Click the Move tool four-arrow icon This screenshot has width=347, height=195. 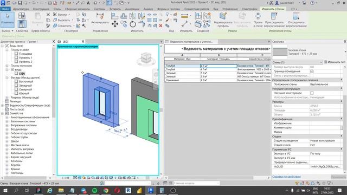114,24
